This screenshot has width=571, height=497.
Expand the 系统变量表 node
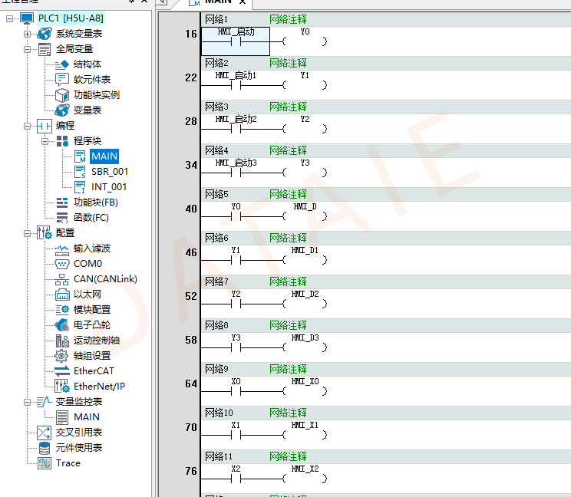pyautogui.click(x=28, y=34)
